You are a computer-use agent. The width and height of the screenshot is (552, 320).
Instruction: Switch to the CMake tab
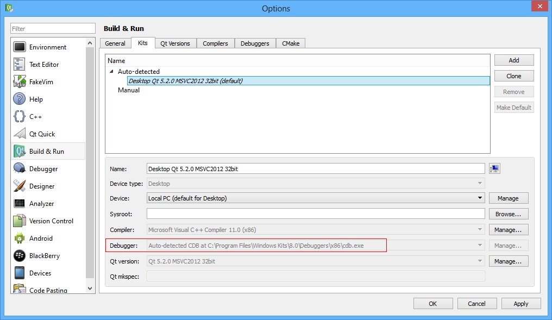click(x=291, y=43)
